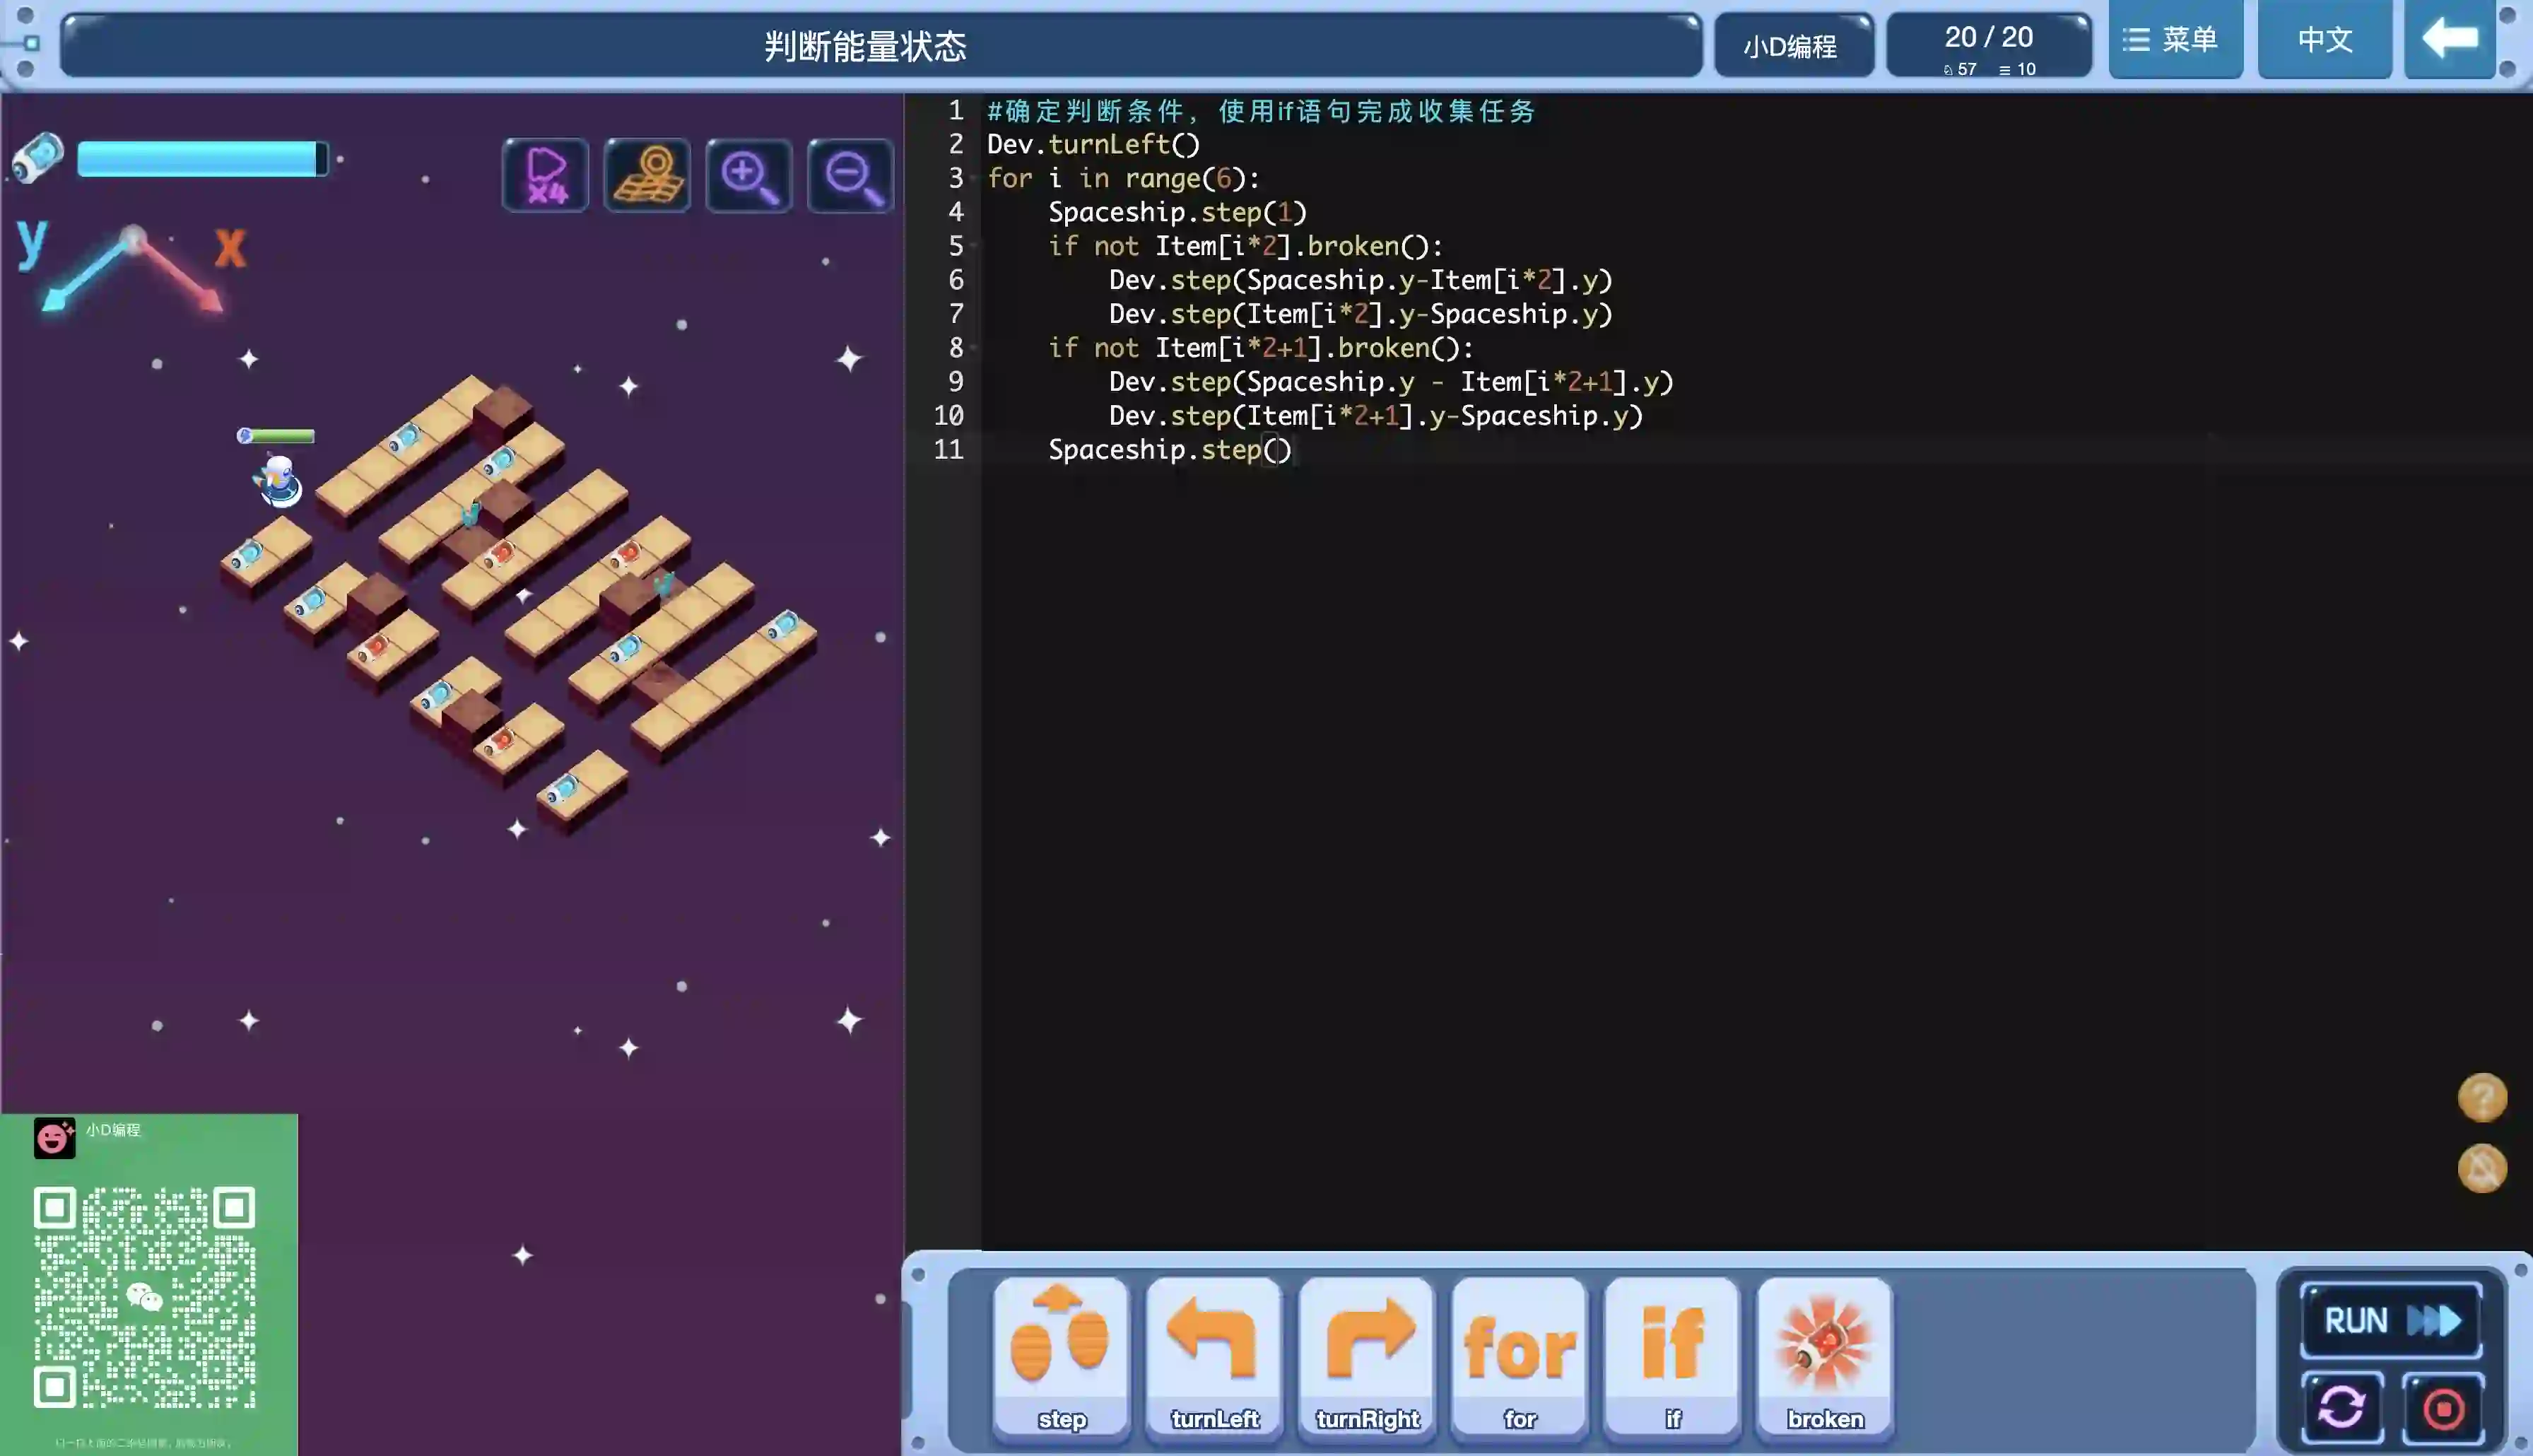
Task: Insert the turnLeft command block
Action: tap(1214, 1356)
